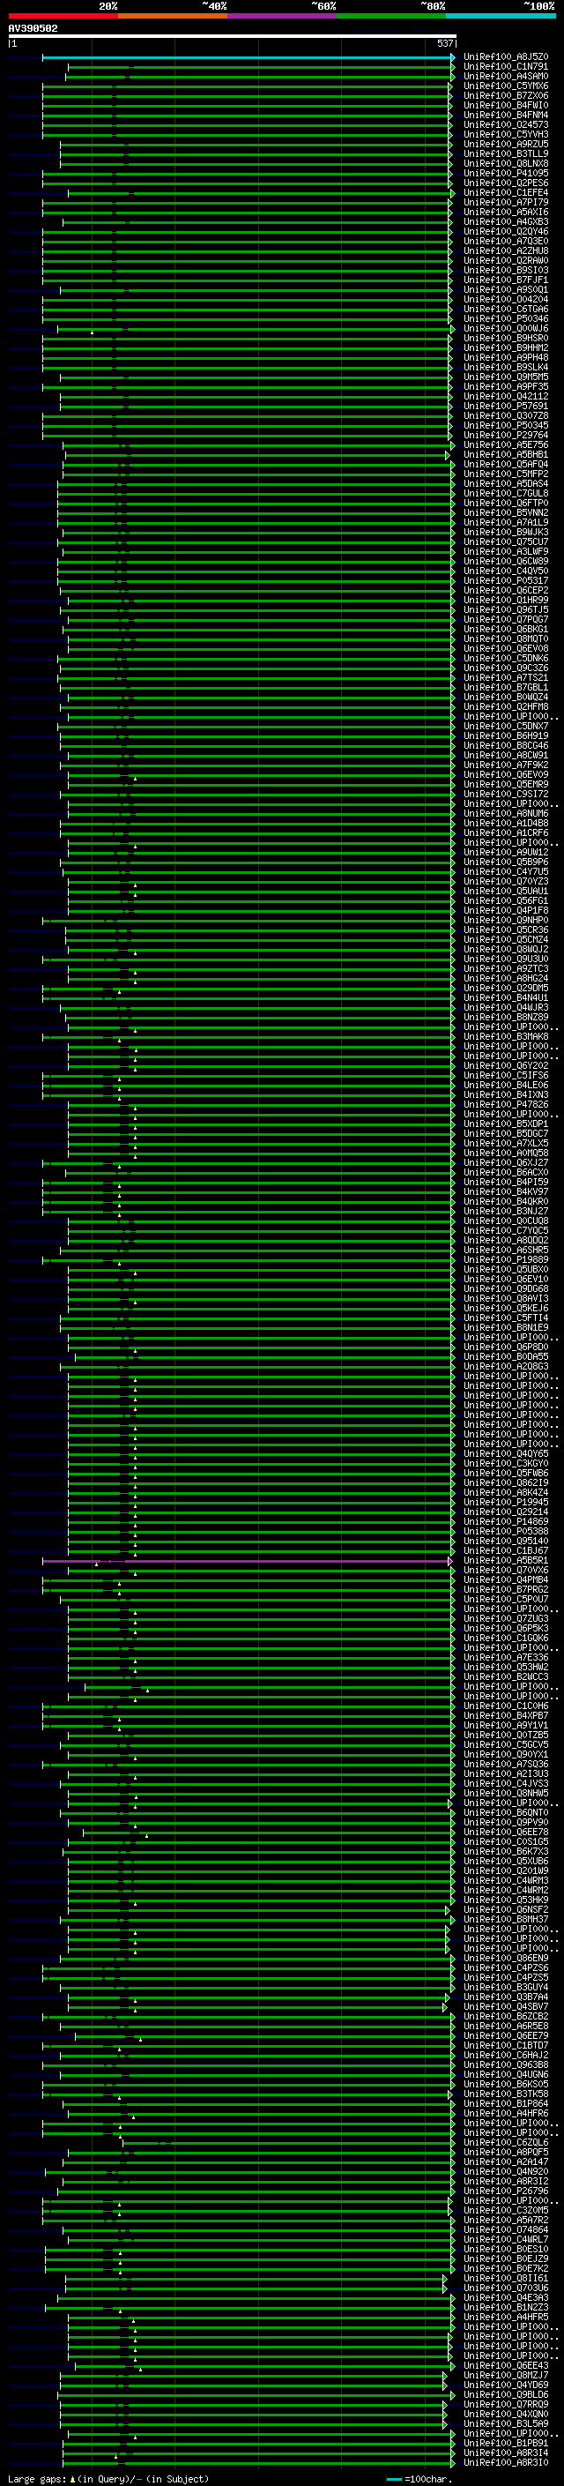Select hit label UniRef100_A7PI79
This screenshot has width=564, height=2486.
506,203
